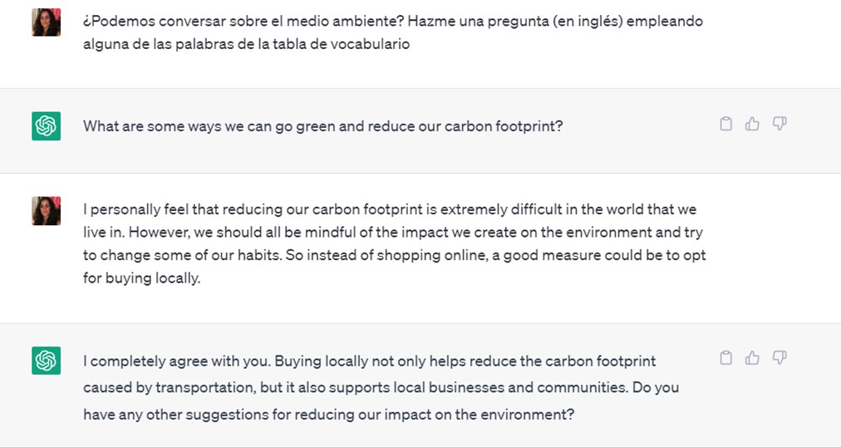This screenshot has height=447, width=841.
Task: Click the line starting "live in. However"
Action: click(392, 233)
